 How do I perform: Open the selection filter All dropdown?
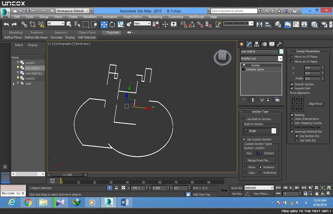tap(56, 23)
